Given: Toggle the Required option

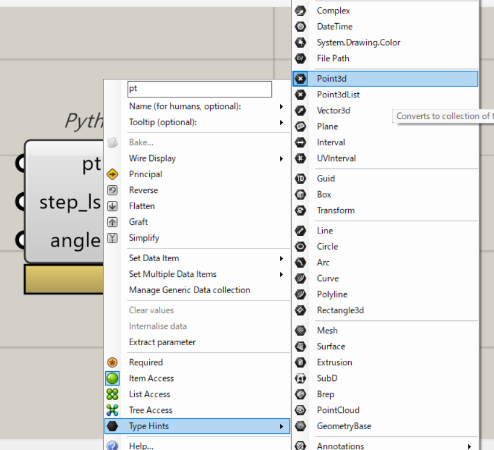Looking at the screenshot, I should click(145, 363).
